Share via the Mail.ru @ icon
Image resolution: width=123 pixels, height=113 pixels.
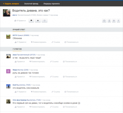pos(104,21)
